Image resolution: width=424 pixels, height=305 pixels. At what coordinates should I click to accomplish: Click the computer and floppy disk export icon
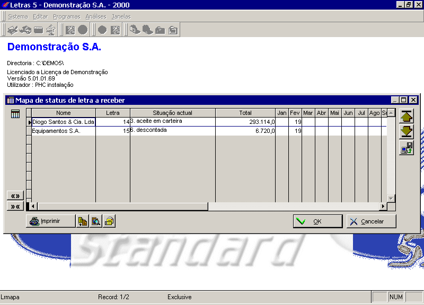click(x=407, y=148)
